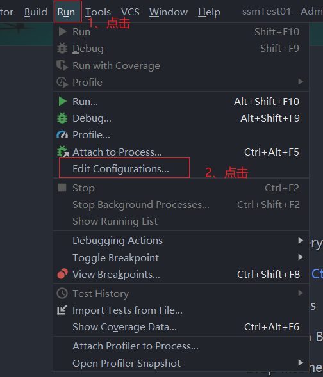Click the Attach to Process bug icon

click(x=63, y=152)
